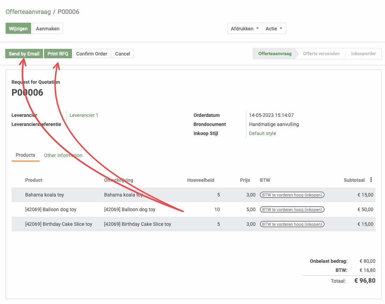Viewport: 385px width, 304px height.
Task: Click the Balloon dog toy description cell
Action: (x=130, y=209)
